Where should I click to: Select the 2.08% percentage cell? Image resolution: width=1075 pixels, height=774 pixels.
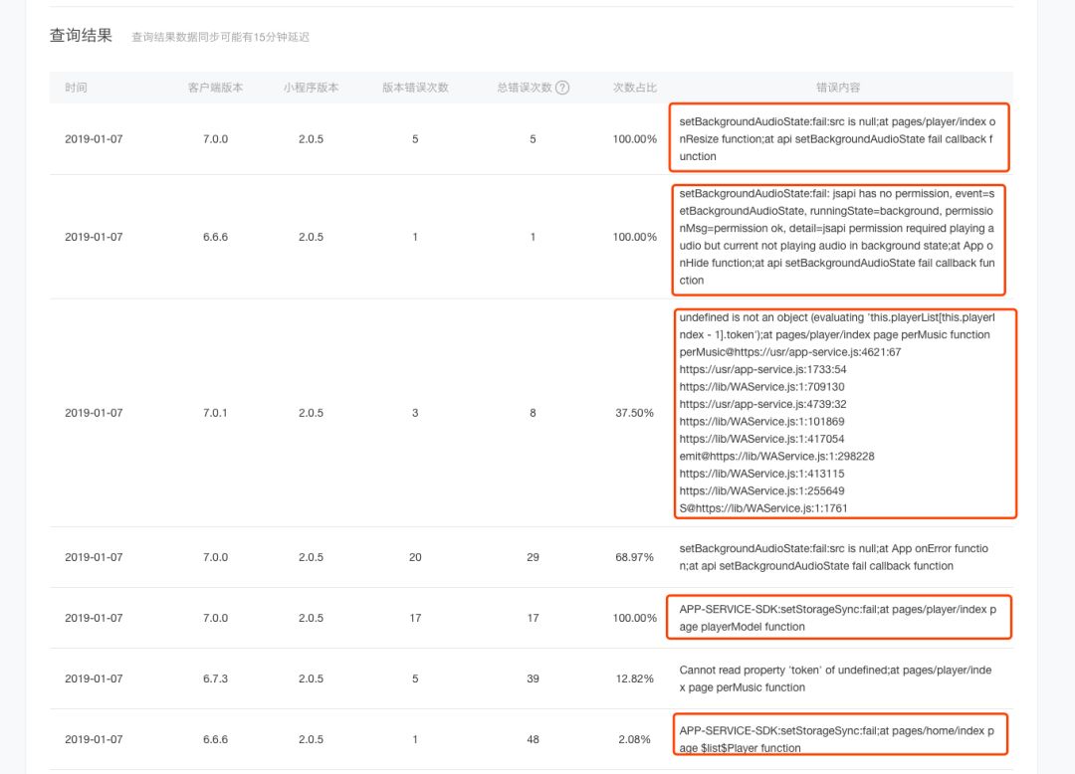pyautogui.click(x=635, y=740)
